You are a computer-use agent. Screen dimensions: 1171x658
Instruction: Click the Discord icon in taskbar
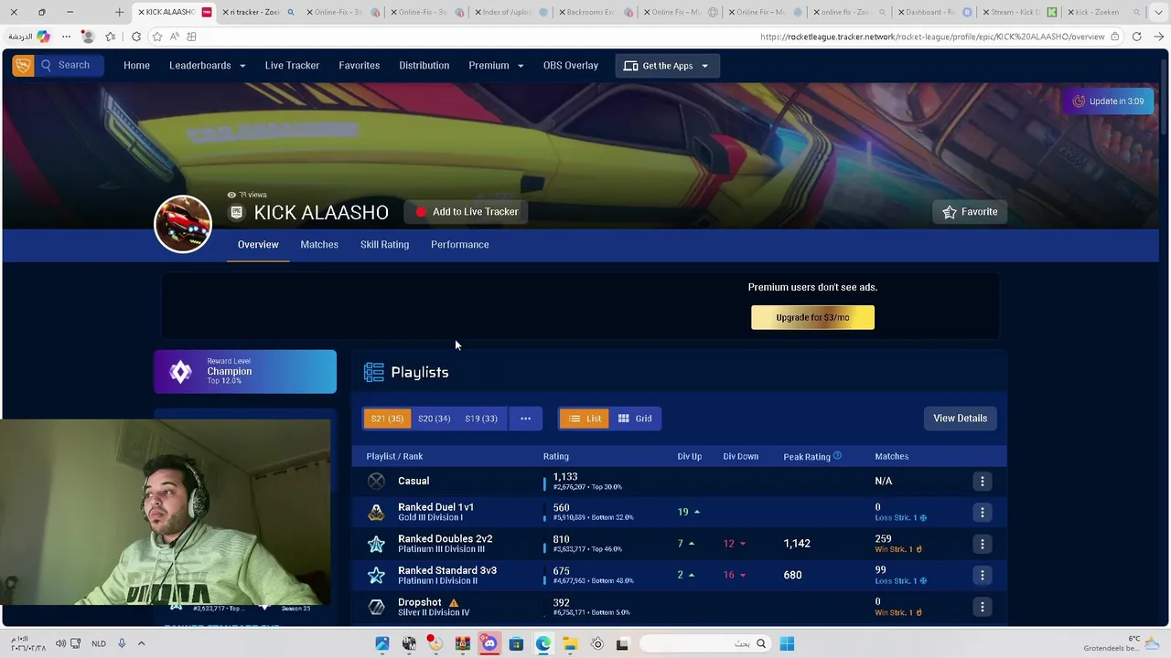(x=489, y=644)
